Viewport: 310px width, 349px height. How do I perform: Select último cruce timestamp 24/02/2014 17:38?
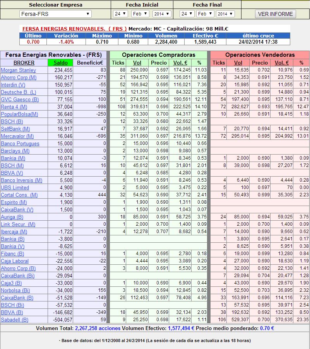258,42
